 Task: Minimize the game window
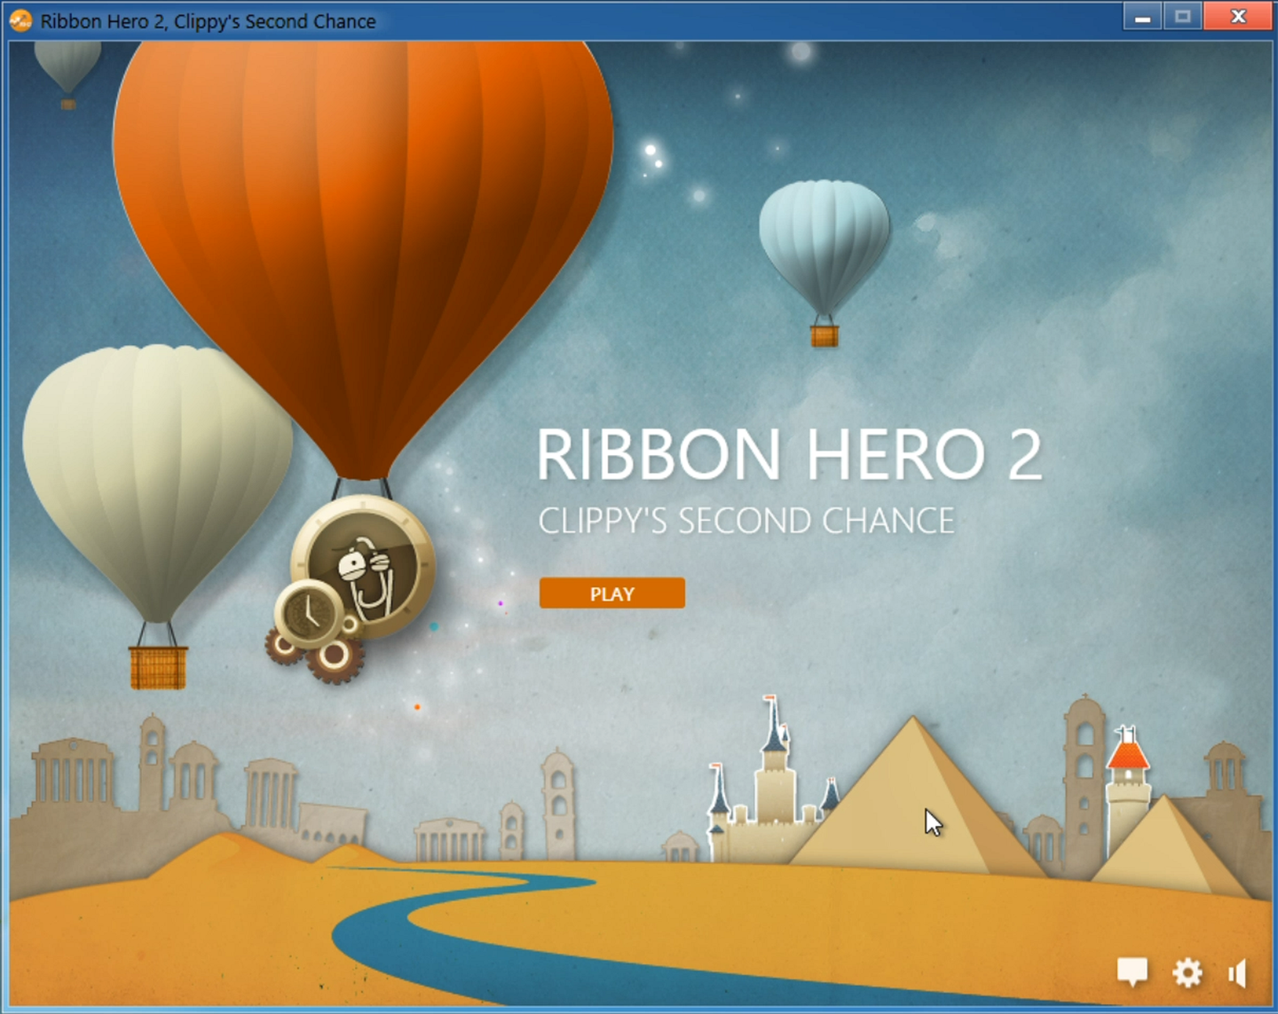pos(1141,16)
